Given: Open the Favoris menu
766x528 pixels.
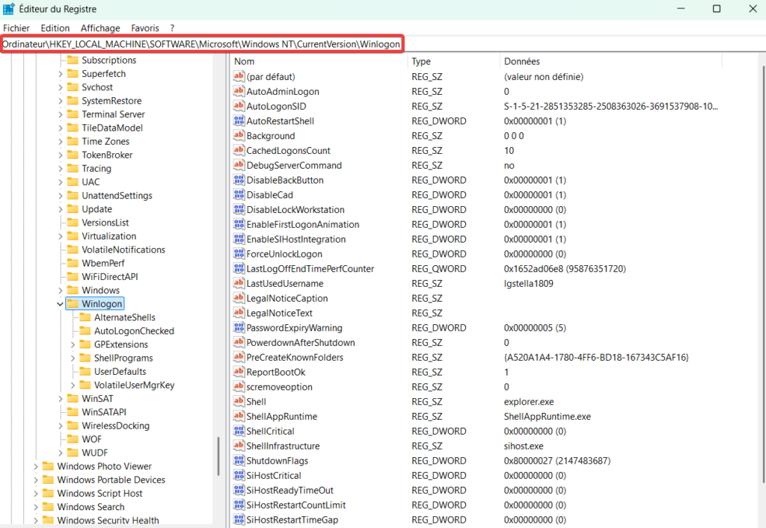Looking at the screenshot, I should point(144,28).
